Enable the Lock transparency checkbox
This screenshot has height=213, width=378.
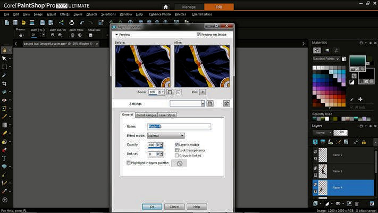click(177, 150)
